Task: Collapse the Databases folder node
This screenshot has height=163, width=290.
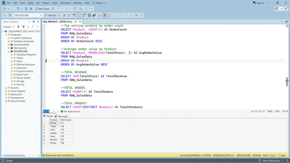Action: click(6, 35)
